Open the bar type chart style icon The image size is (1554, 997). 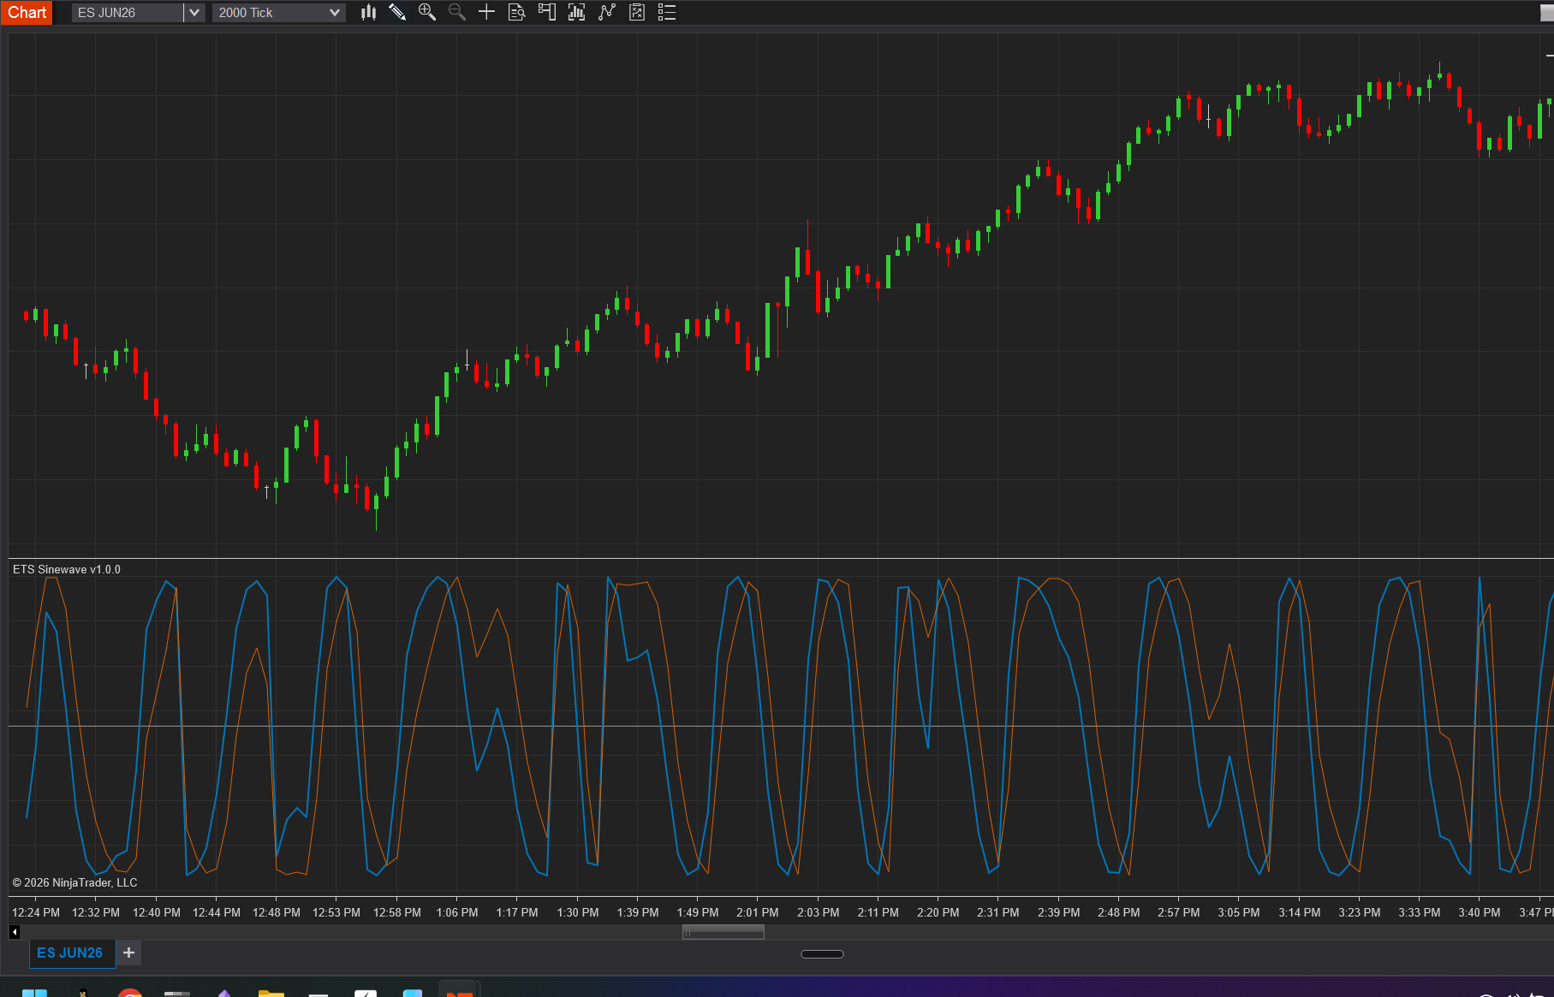368,12
